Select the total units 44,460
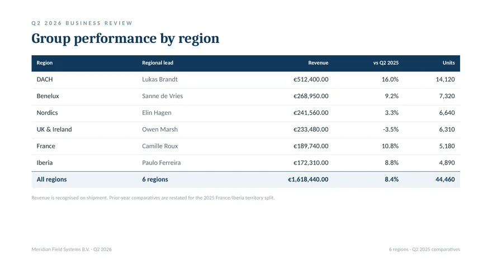This screenshot has width=492, height=276. tap(445, 180)
